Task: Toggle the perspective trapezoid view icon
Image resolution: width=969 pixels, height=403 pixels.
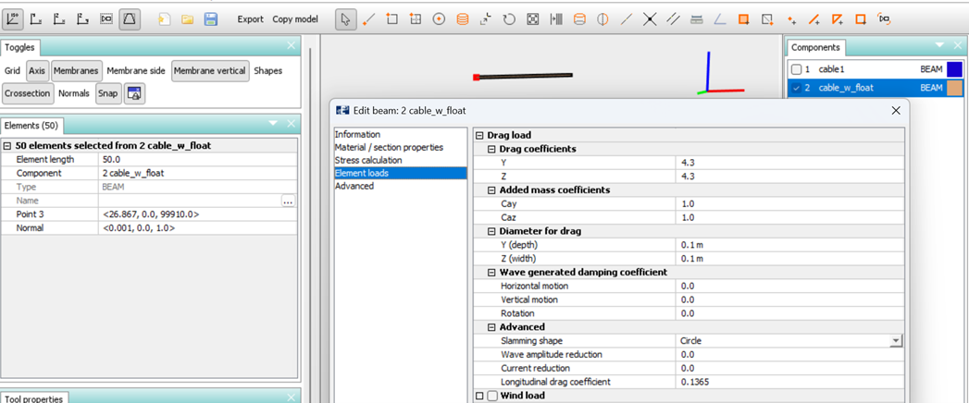Action: [x=130, y=19]
